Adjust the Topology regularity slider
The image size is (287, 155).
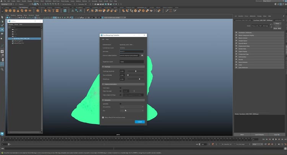135,71
